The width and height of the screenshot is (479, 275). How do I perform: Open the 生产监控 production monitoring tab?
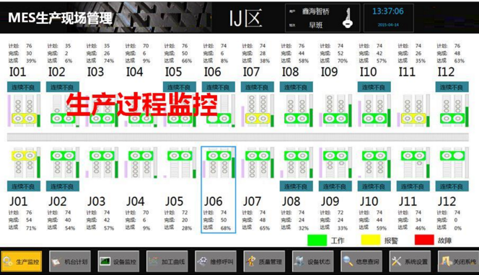pos(22,261)
